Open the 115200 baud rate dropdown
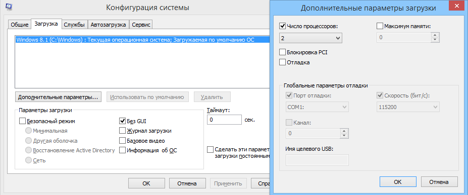This screenshot has height=195, width=468. [408, 107]
